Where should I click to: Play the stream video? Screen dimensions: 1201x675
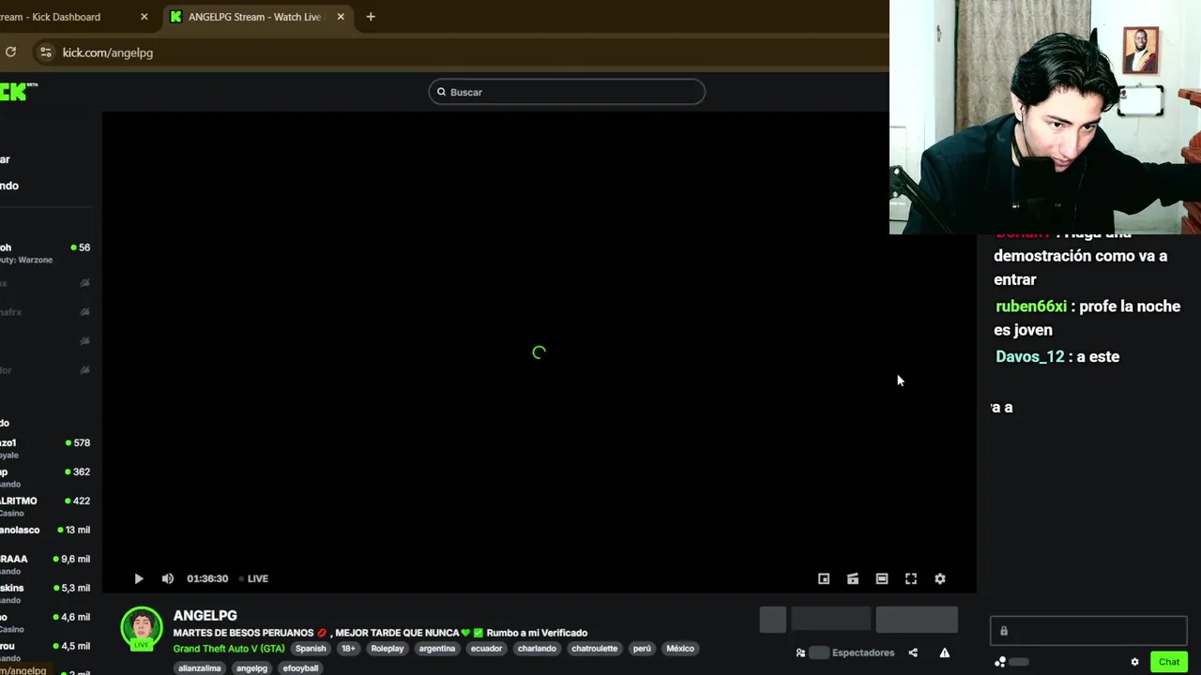139,578
